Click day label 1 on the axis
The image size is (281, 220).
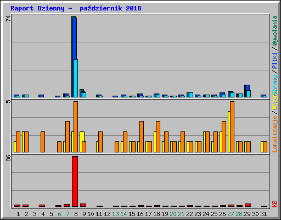click(x=18, y=214)
